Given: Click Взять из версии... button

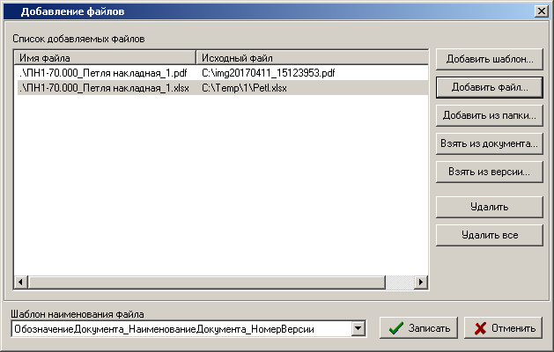Looking at the screenshot, I should coord(489,172).
